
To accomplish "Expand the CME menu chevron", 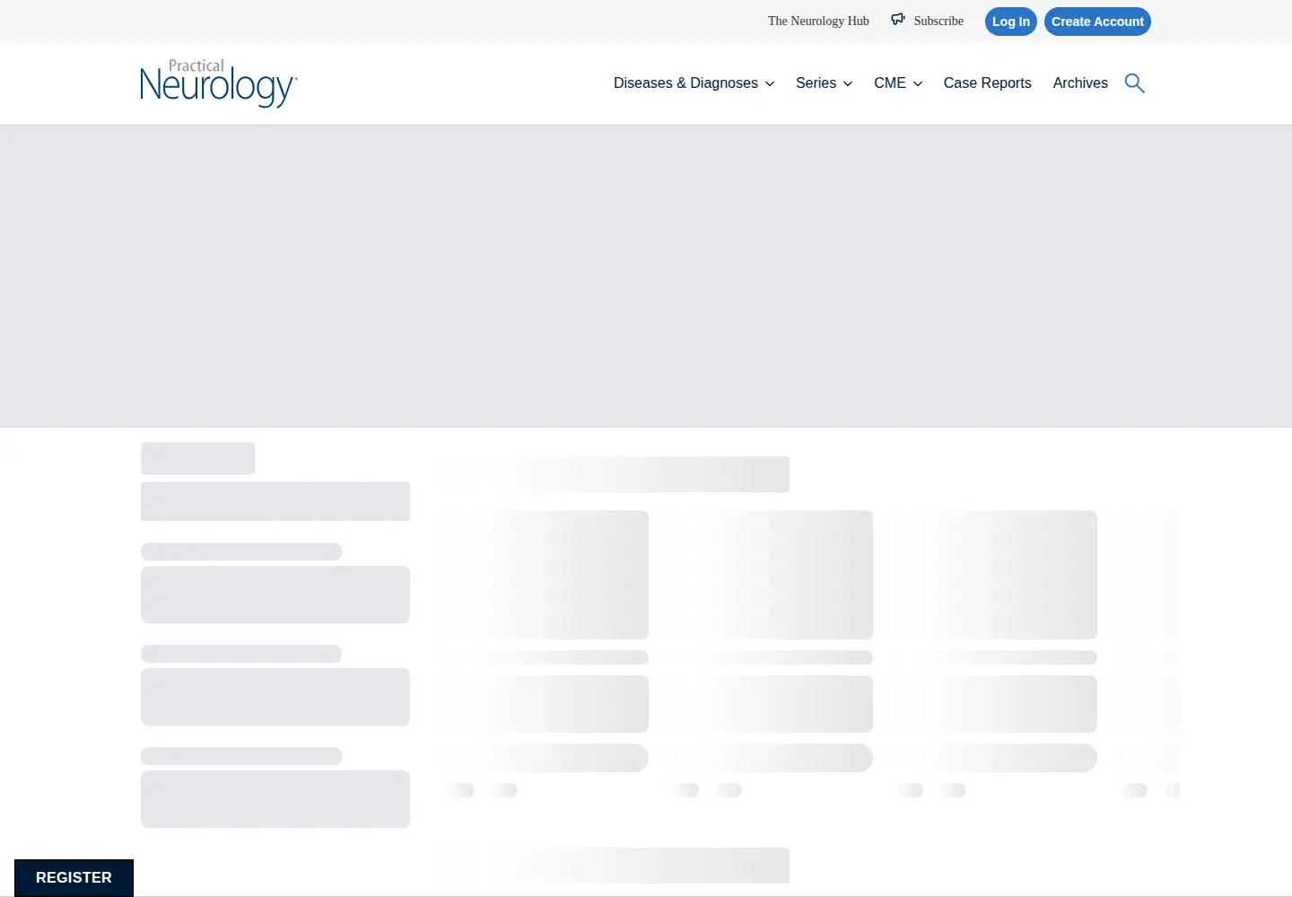I will pyautogui.click(x=918, y=83).
